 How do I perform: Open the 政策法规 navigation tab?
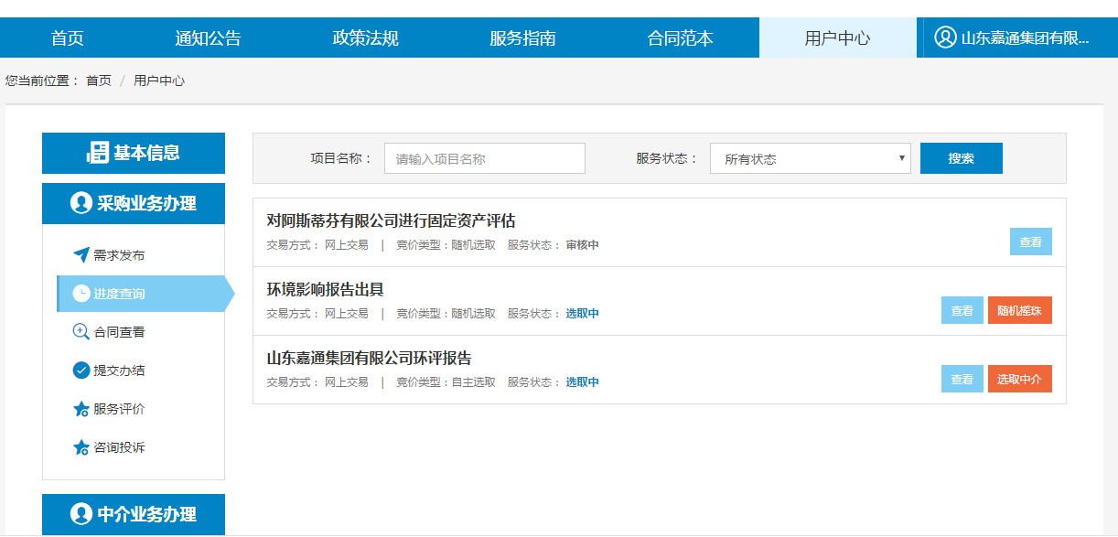pyautogui.click(x=365, y=38)
